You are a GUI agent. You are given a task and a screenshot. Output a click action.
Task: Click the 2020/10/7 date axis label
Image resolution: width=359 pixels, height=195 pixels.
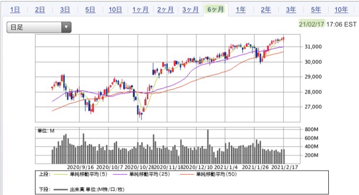(x=110, y=167)
